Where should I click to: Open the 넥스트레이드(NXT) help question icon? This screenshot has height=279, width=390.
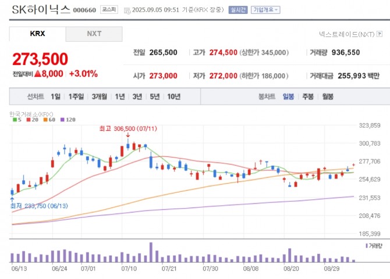click(x=380, y=34)
